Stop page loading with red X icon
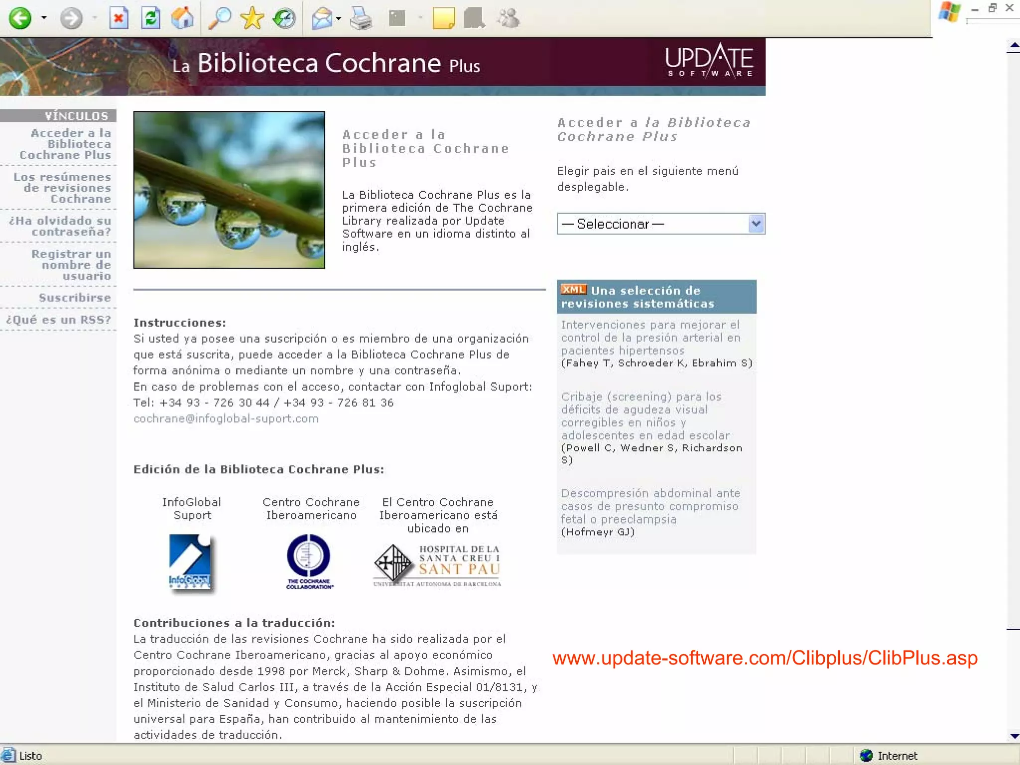The image size is (1020, 765). tap(119, 18)
